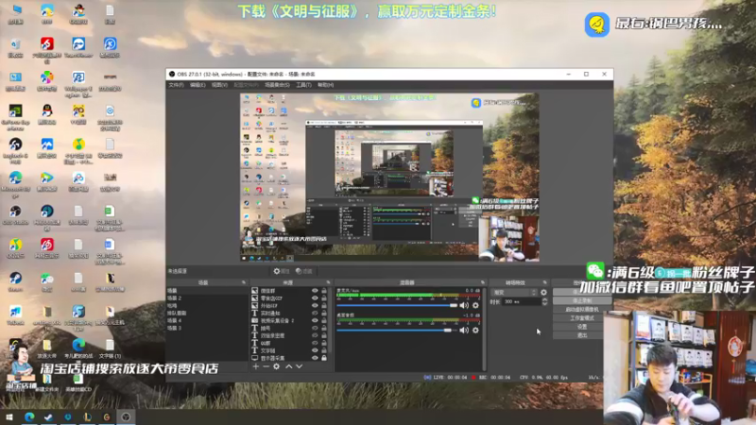Toggle visibility of the QQ群 source
The height and width of the screenshot is (425, 756).
tap(315, 343)
